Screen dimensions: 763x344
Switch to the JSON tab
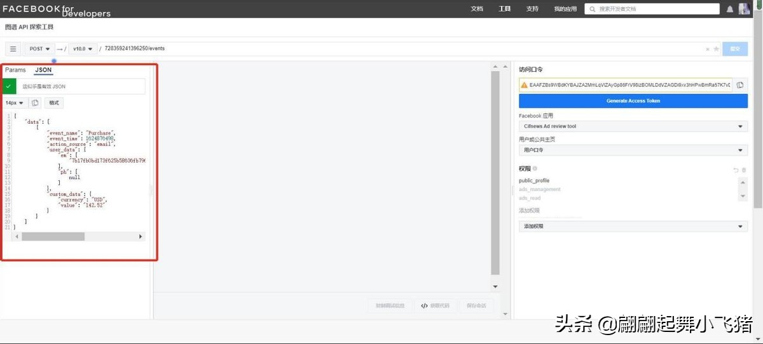pos(43,70)
